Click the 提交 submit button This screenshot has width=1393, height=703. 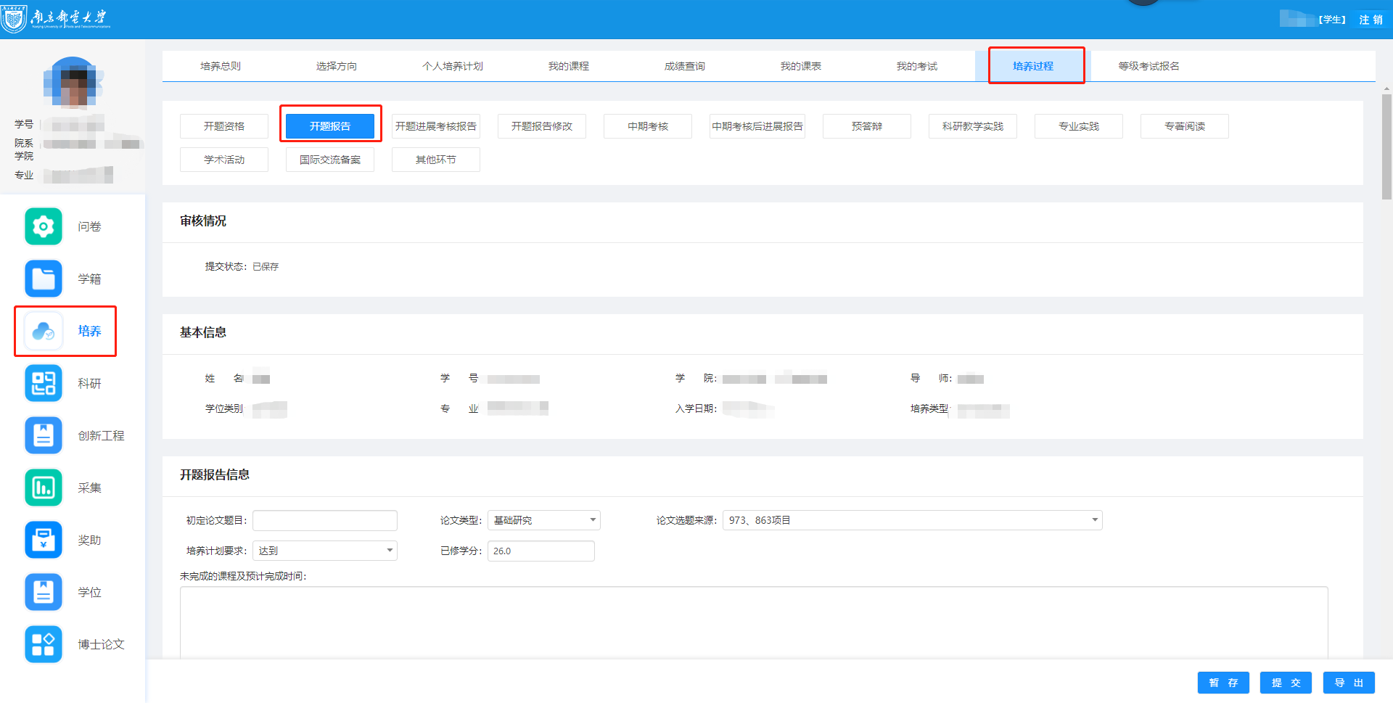[x=1286, y=683]
